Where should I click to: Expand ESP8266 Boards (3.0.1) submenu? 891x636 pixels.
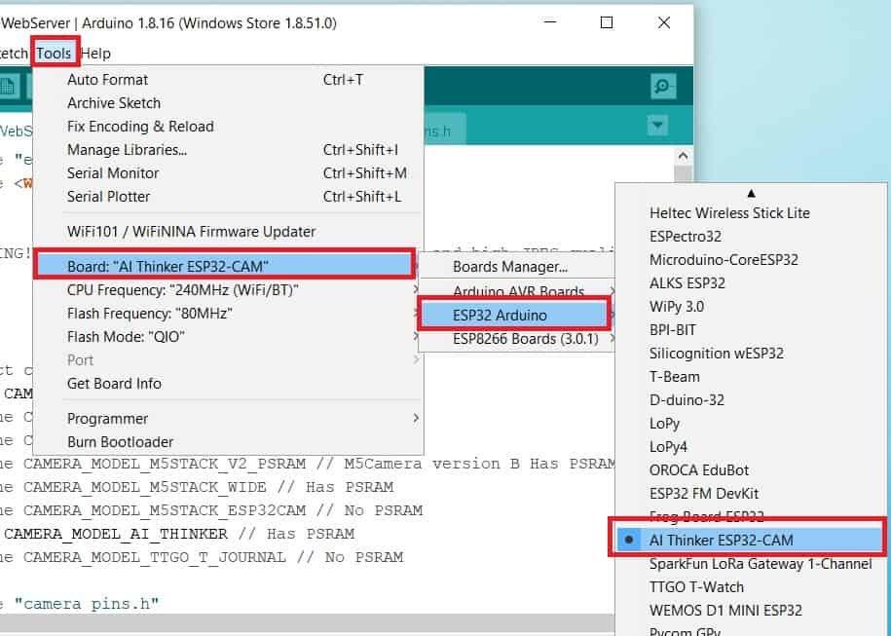(516, 339)
